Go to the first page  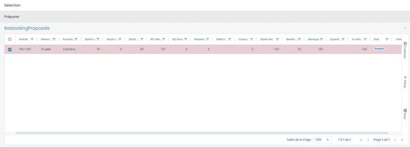coord(361,140)
